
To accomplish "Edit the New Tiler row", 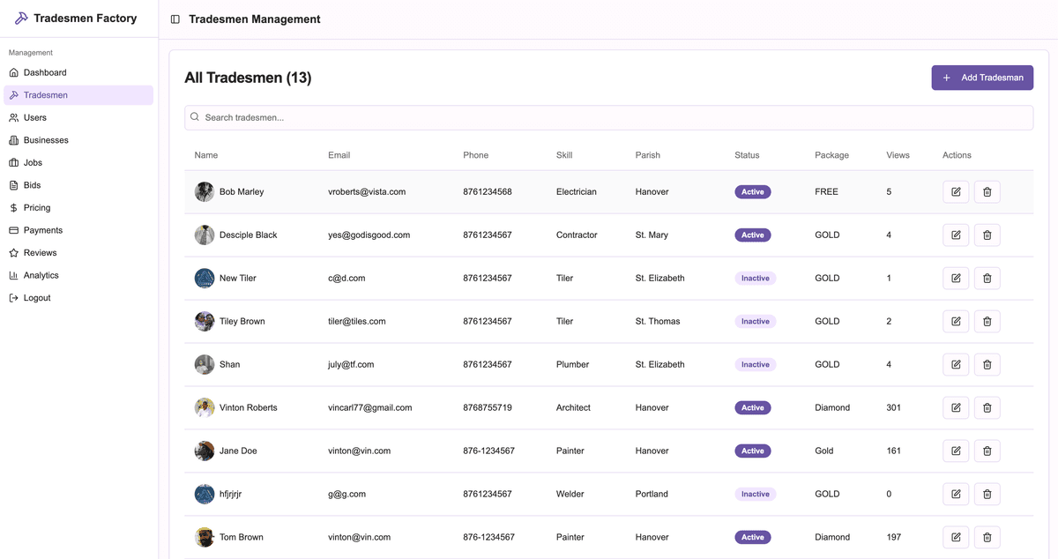I will tap(956, 278).
